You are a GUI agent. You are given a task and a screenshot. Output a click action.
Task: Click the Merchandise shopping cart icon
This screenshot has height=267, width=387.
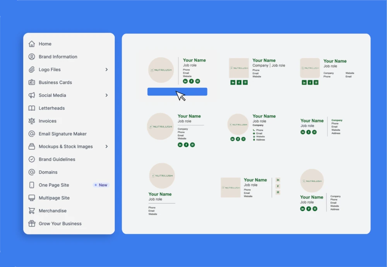point(32,211)
